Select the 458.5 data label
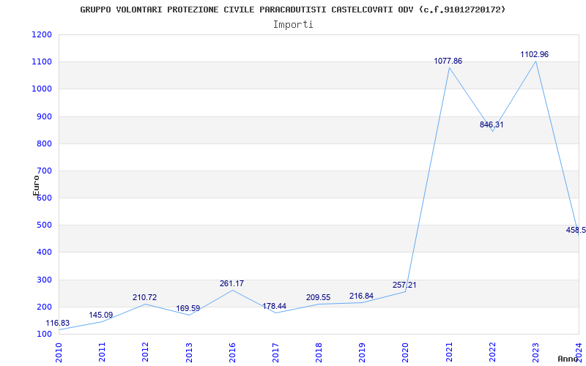The width and height of the screenshot is (586, 366). tap(576, 230)
